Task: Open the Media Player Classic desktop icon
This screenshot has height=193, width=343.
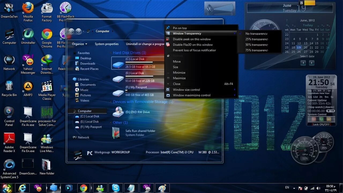Action: click(x=47, y=91)
